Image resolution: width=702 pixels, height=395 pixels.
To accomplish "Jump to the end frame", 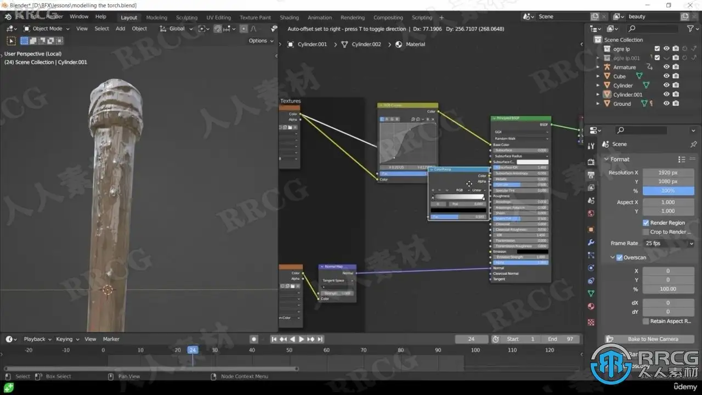I will 320,339.
